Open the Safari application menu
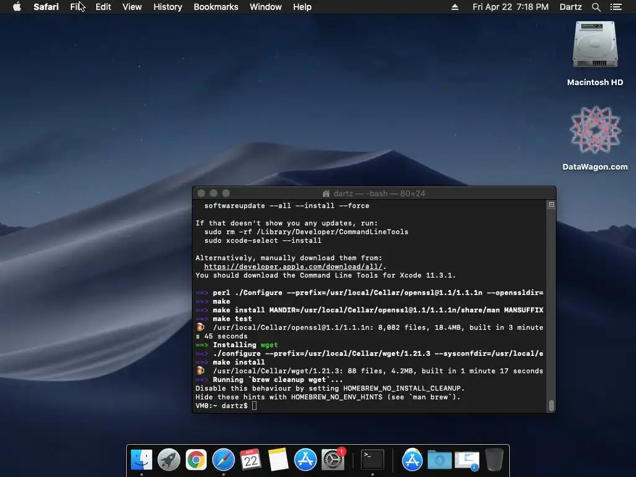 [46, 7]
